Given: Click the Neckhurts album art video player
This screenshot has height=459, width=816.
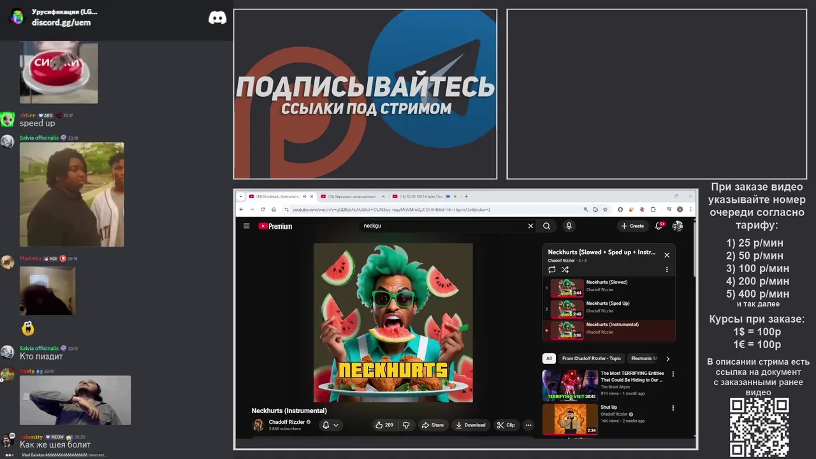Looking at the screenshot, I should click(393, 323).
